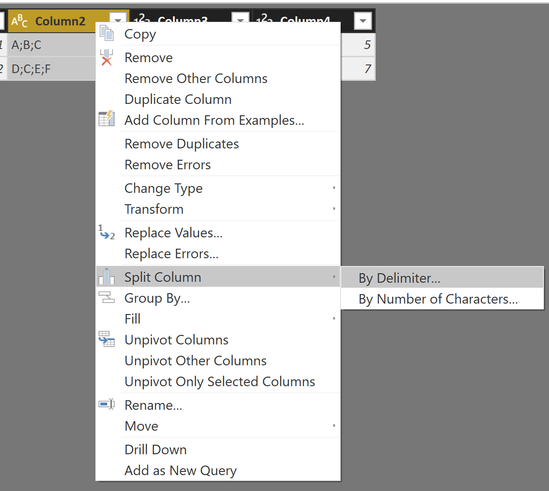Select the Split Column entry
This screenshot has height=491, width=549.
[218, 277]
